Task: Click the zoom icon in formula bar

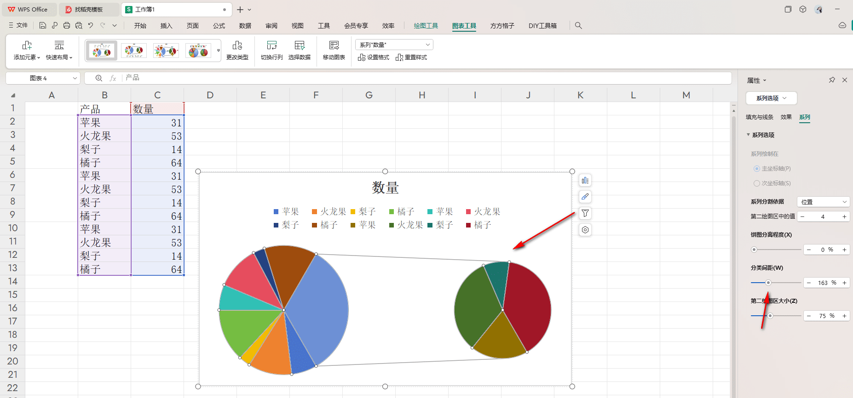Action: tap(98, 78)
